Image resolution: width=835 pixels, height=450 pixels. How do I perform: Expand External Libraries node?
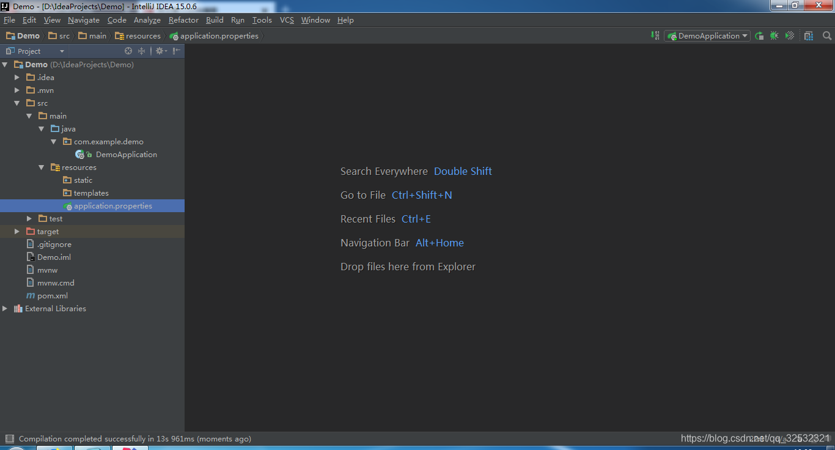[x=5, y=308]
